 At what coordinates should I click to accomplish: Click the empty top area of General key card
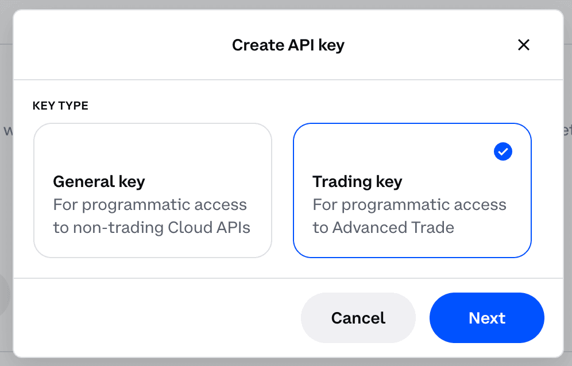click(152, 146)
